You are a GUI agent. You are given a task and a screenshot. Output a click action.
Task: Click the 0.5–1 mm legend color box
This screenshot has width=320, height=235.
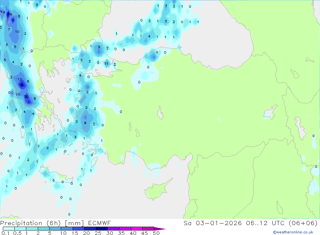[20, 229]
